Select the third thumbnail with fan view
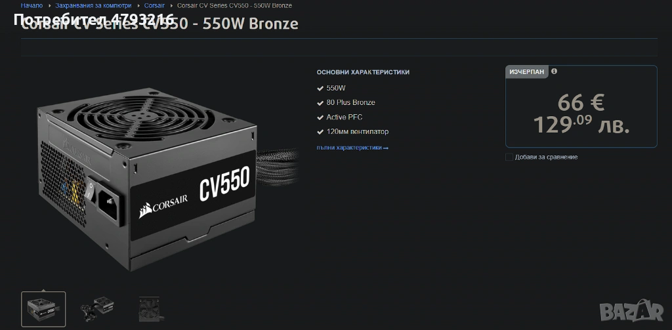672x330 pixels. [x=149, y=309]
